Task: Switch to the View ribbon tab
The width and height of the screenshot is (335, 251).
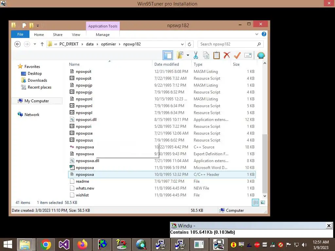Action: tap(76, 35)
